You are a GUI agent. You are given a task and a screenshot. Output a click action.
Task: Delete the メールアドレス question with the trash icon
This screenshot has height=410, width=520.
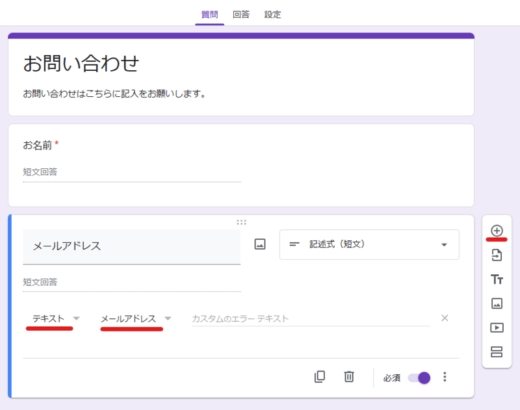[x=349, y=377]
